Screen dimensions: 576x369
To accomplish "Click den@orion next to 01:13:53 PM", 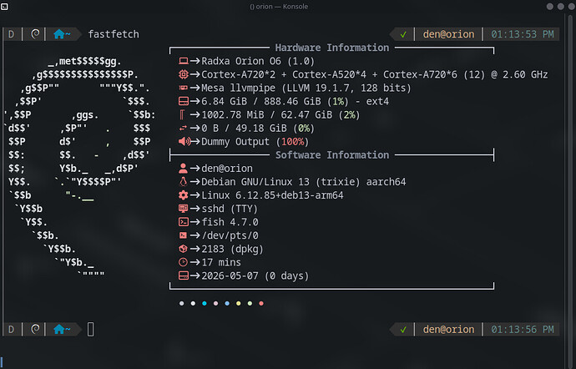I will tap(448, 34).
